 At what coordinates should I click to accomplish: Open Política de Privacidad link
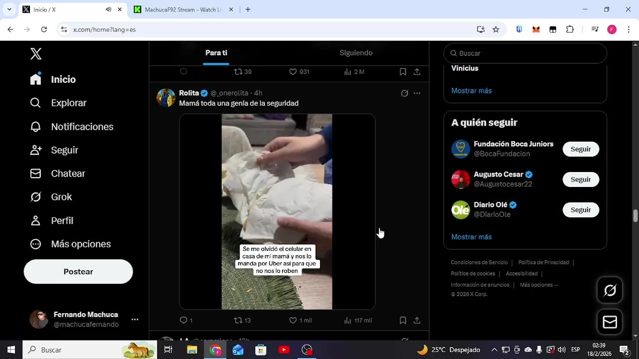pos(544,262)
